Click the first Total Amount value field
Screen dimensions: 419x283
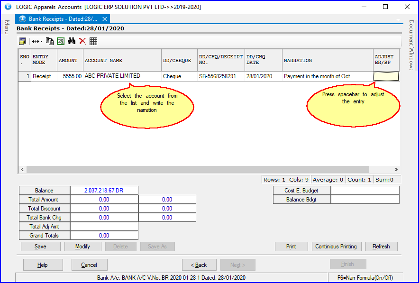click(x=104, y=200)
